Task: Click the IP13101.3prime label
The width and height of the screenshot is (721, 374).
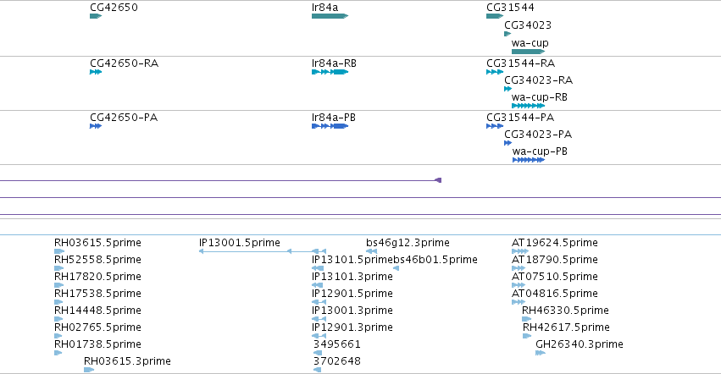Action: coord(352,277)
